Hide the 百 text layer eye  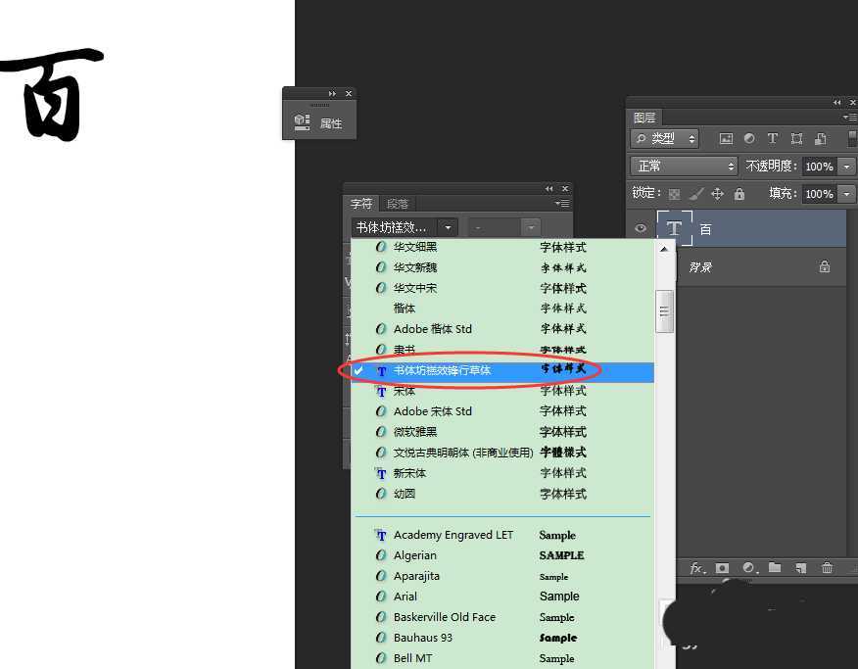[641, 228]
